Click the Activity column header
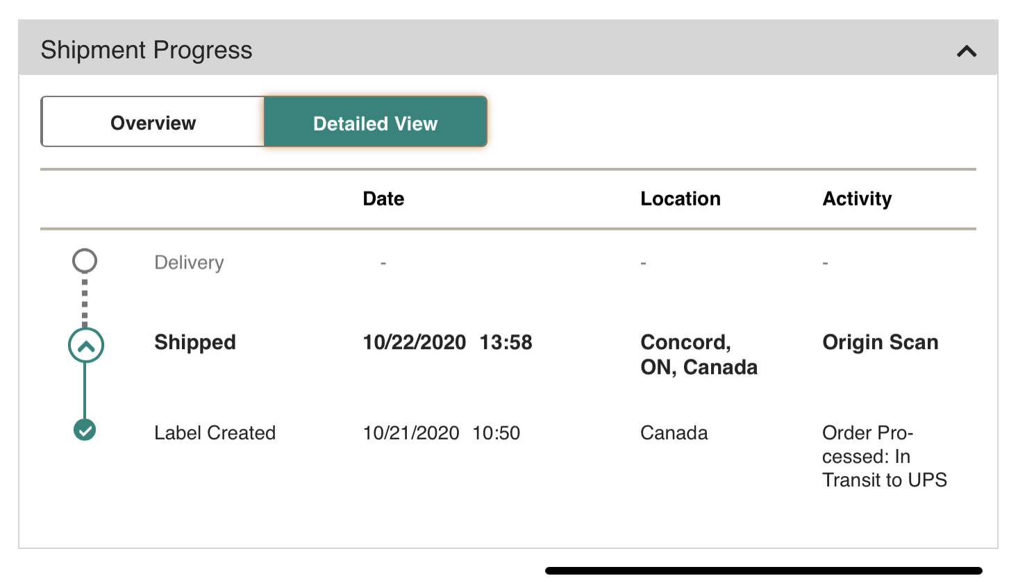 click(857, 199)
